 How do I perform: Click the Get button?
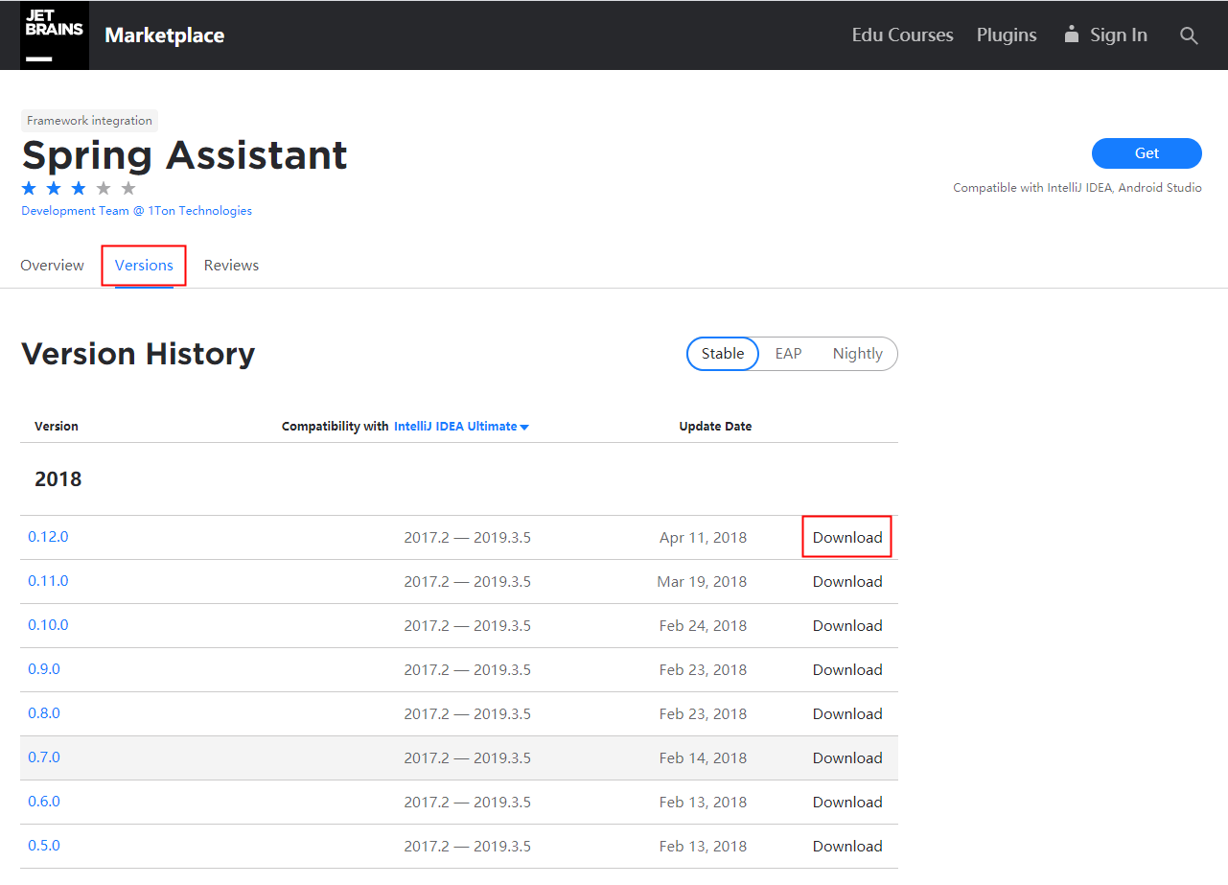point(1147,153)
